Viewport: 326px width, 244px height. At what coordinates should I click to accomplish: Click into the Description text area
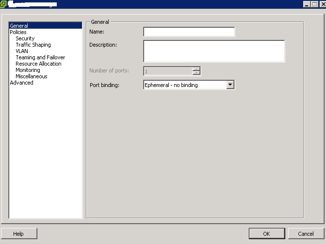(213, 51)
